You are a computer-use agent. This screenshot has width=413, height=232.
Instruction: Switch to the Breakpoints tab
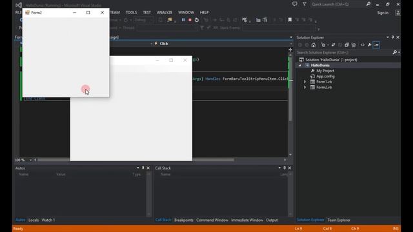point(184,220)
